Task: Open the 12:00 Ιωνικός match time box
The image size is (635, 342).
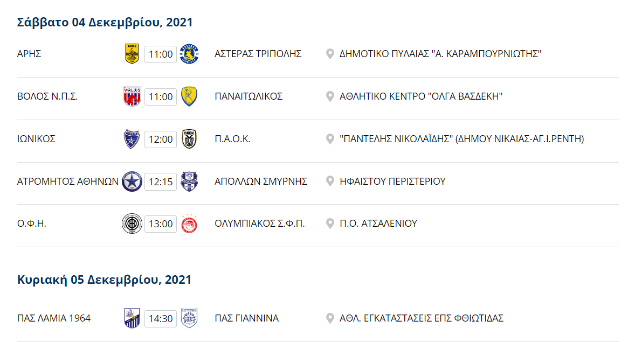Action: tap(161, 139)
